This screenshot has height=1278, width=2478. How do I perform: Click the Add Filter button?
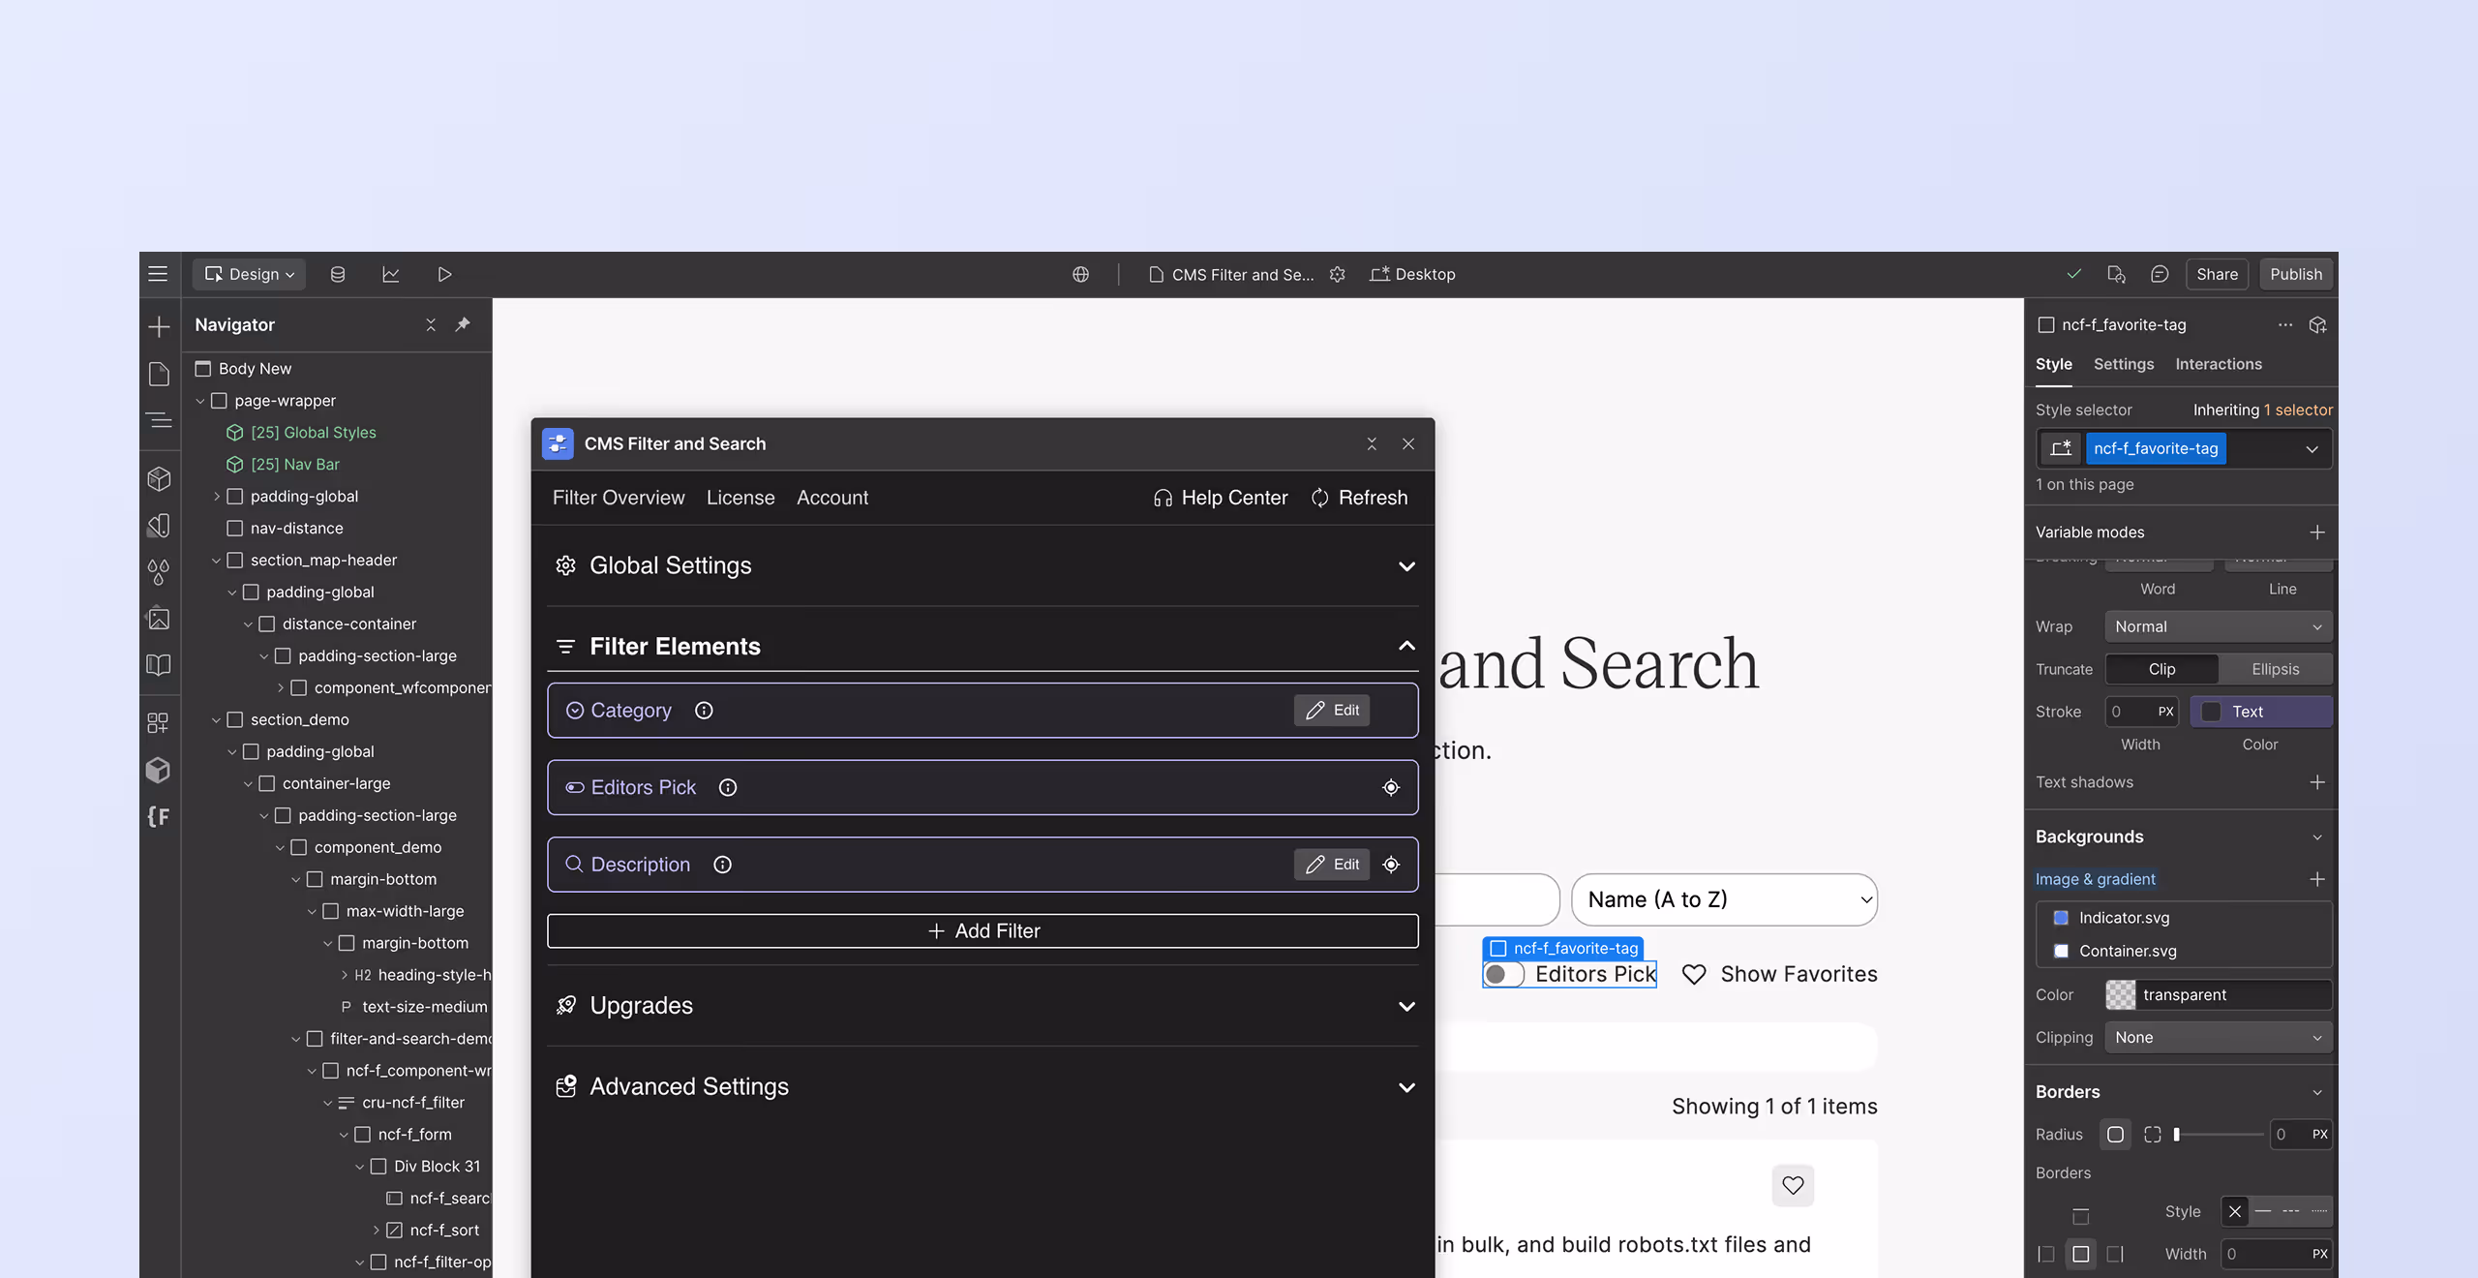pyautogui.click(x=982, y=930)
